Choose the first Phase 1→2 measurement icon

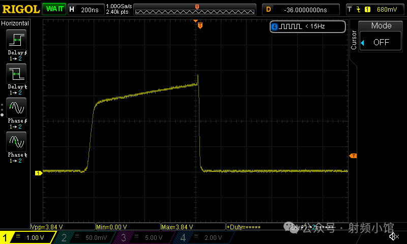click(x=16, y=108)
